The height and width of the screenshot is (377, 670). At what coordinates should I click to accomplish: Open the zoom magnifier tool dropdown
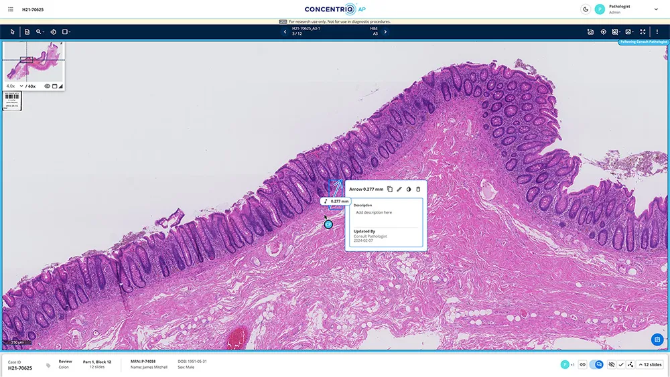[40, 31]
